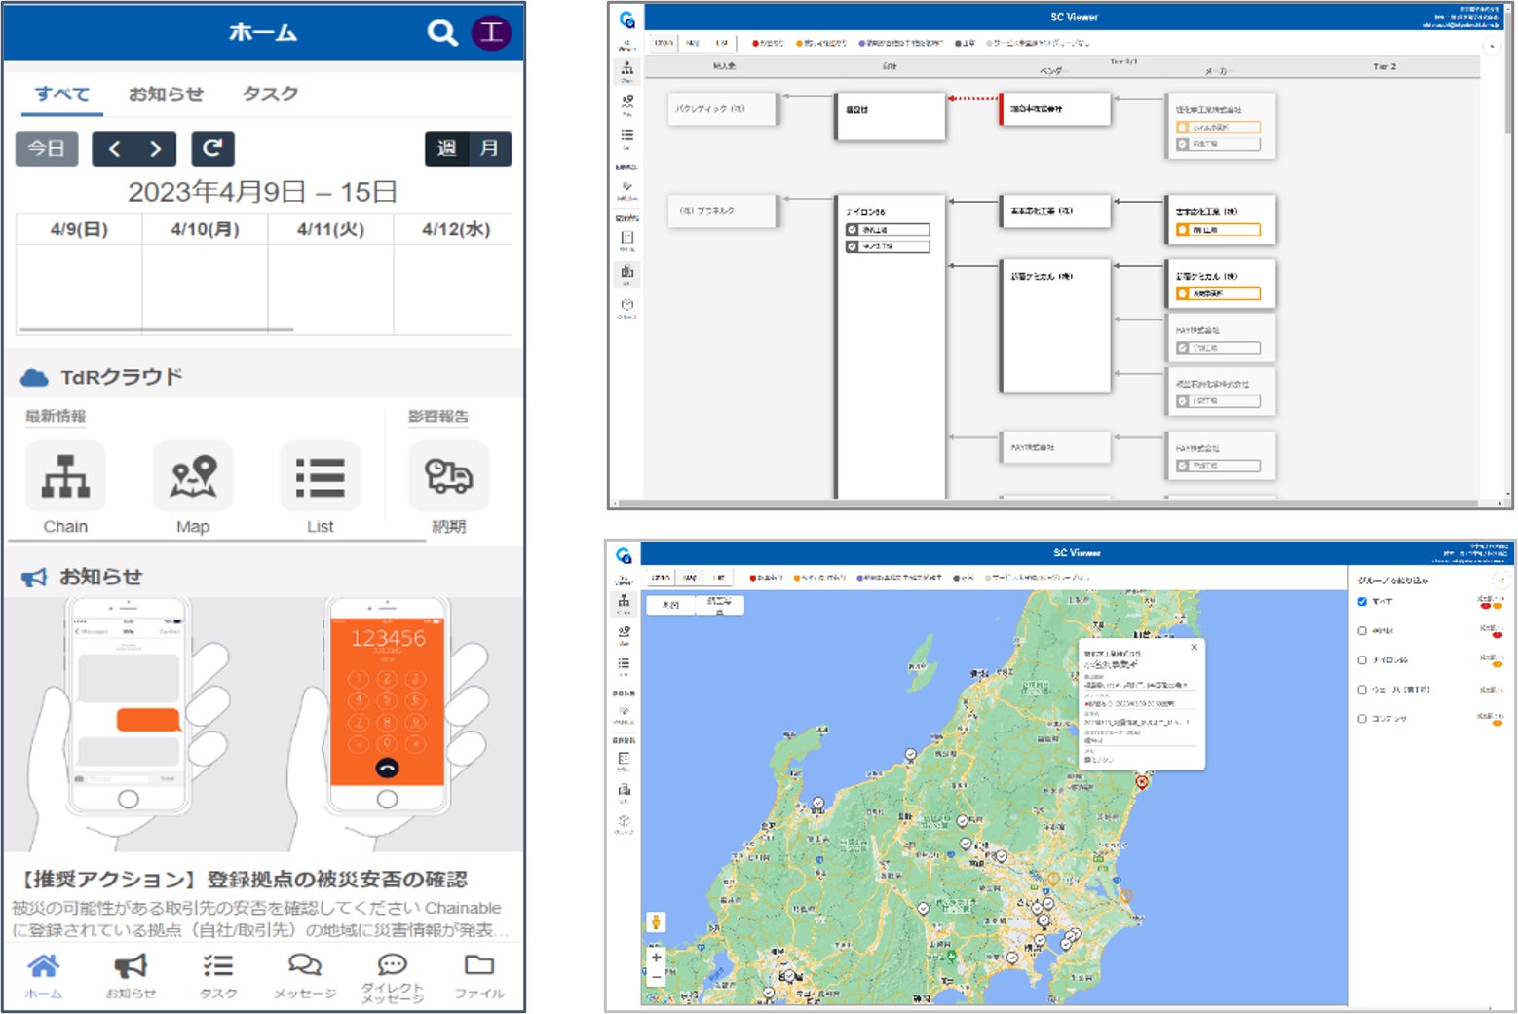Viewport: 1518px width, 1014px height.
Task: Switch the map to 地図 mode
Action: point(670,605)
